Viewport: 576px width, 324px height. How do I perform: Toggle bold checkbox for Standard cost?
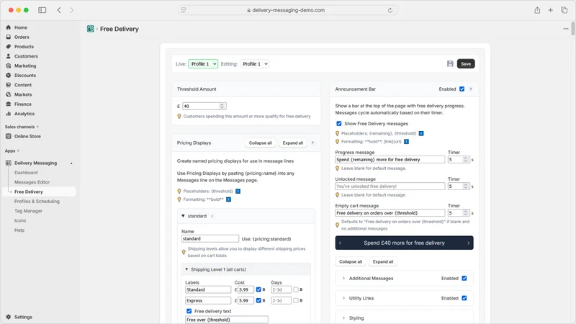(x=258, y=289)
